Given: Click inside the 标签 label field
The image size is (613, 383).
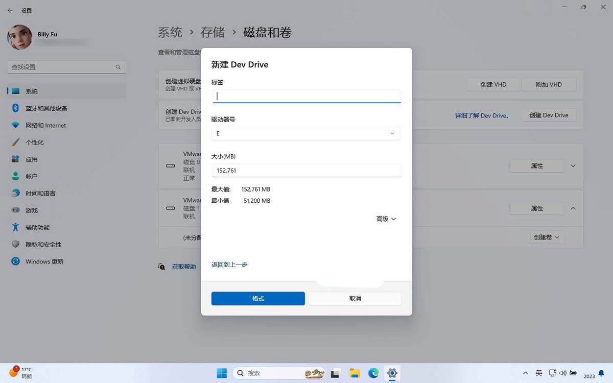Looking at the screenshot, I should coord(306,96).
